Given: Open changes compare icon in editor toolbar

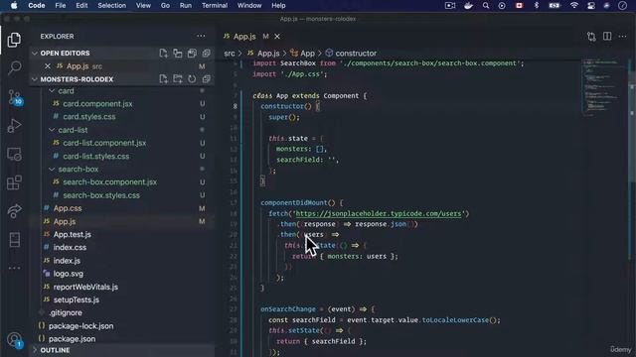Looking at the screenshot, I should [x=591, y=37].
